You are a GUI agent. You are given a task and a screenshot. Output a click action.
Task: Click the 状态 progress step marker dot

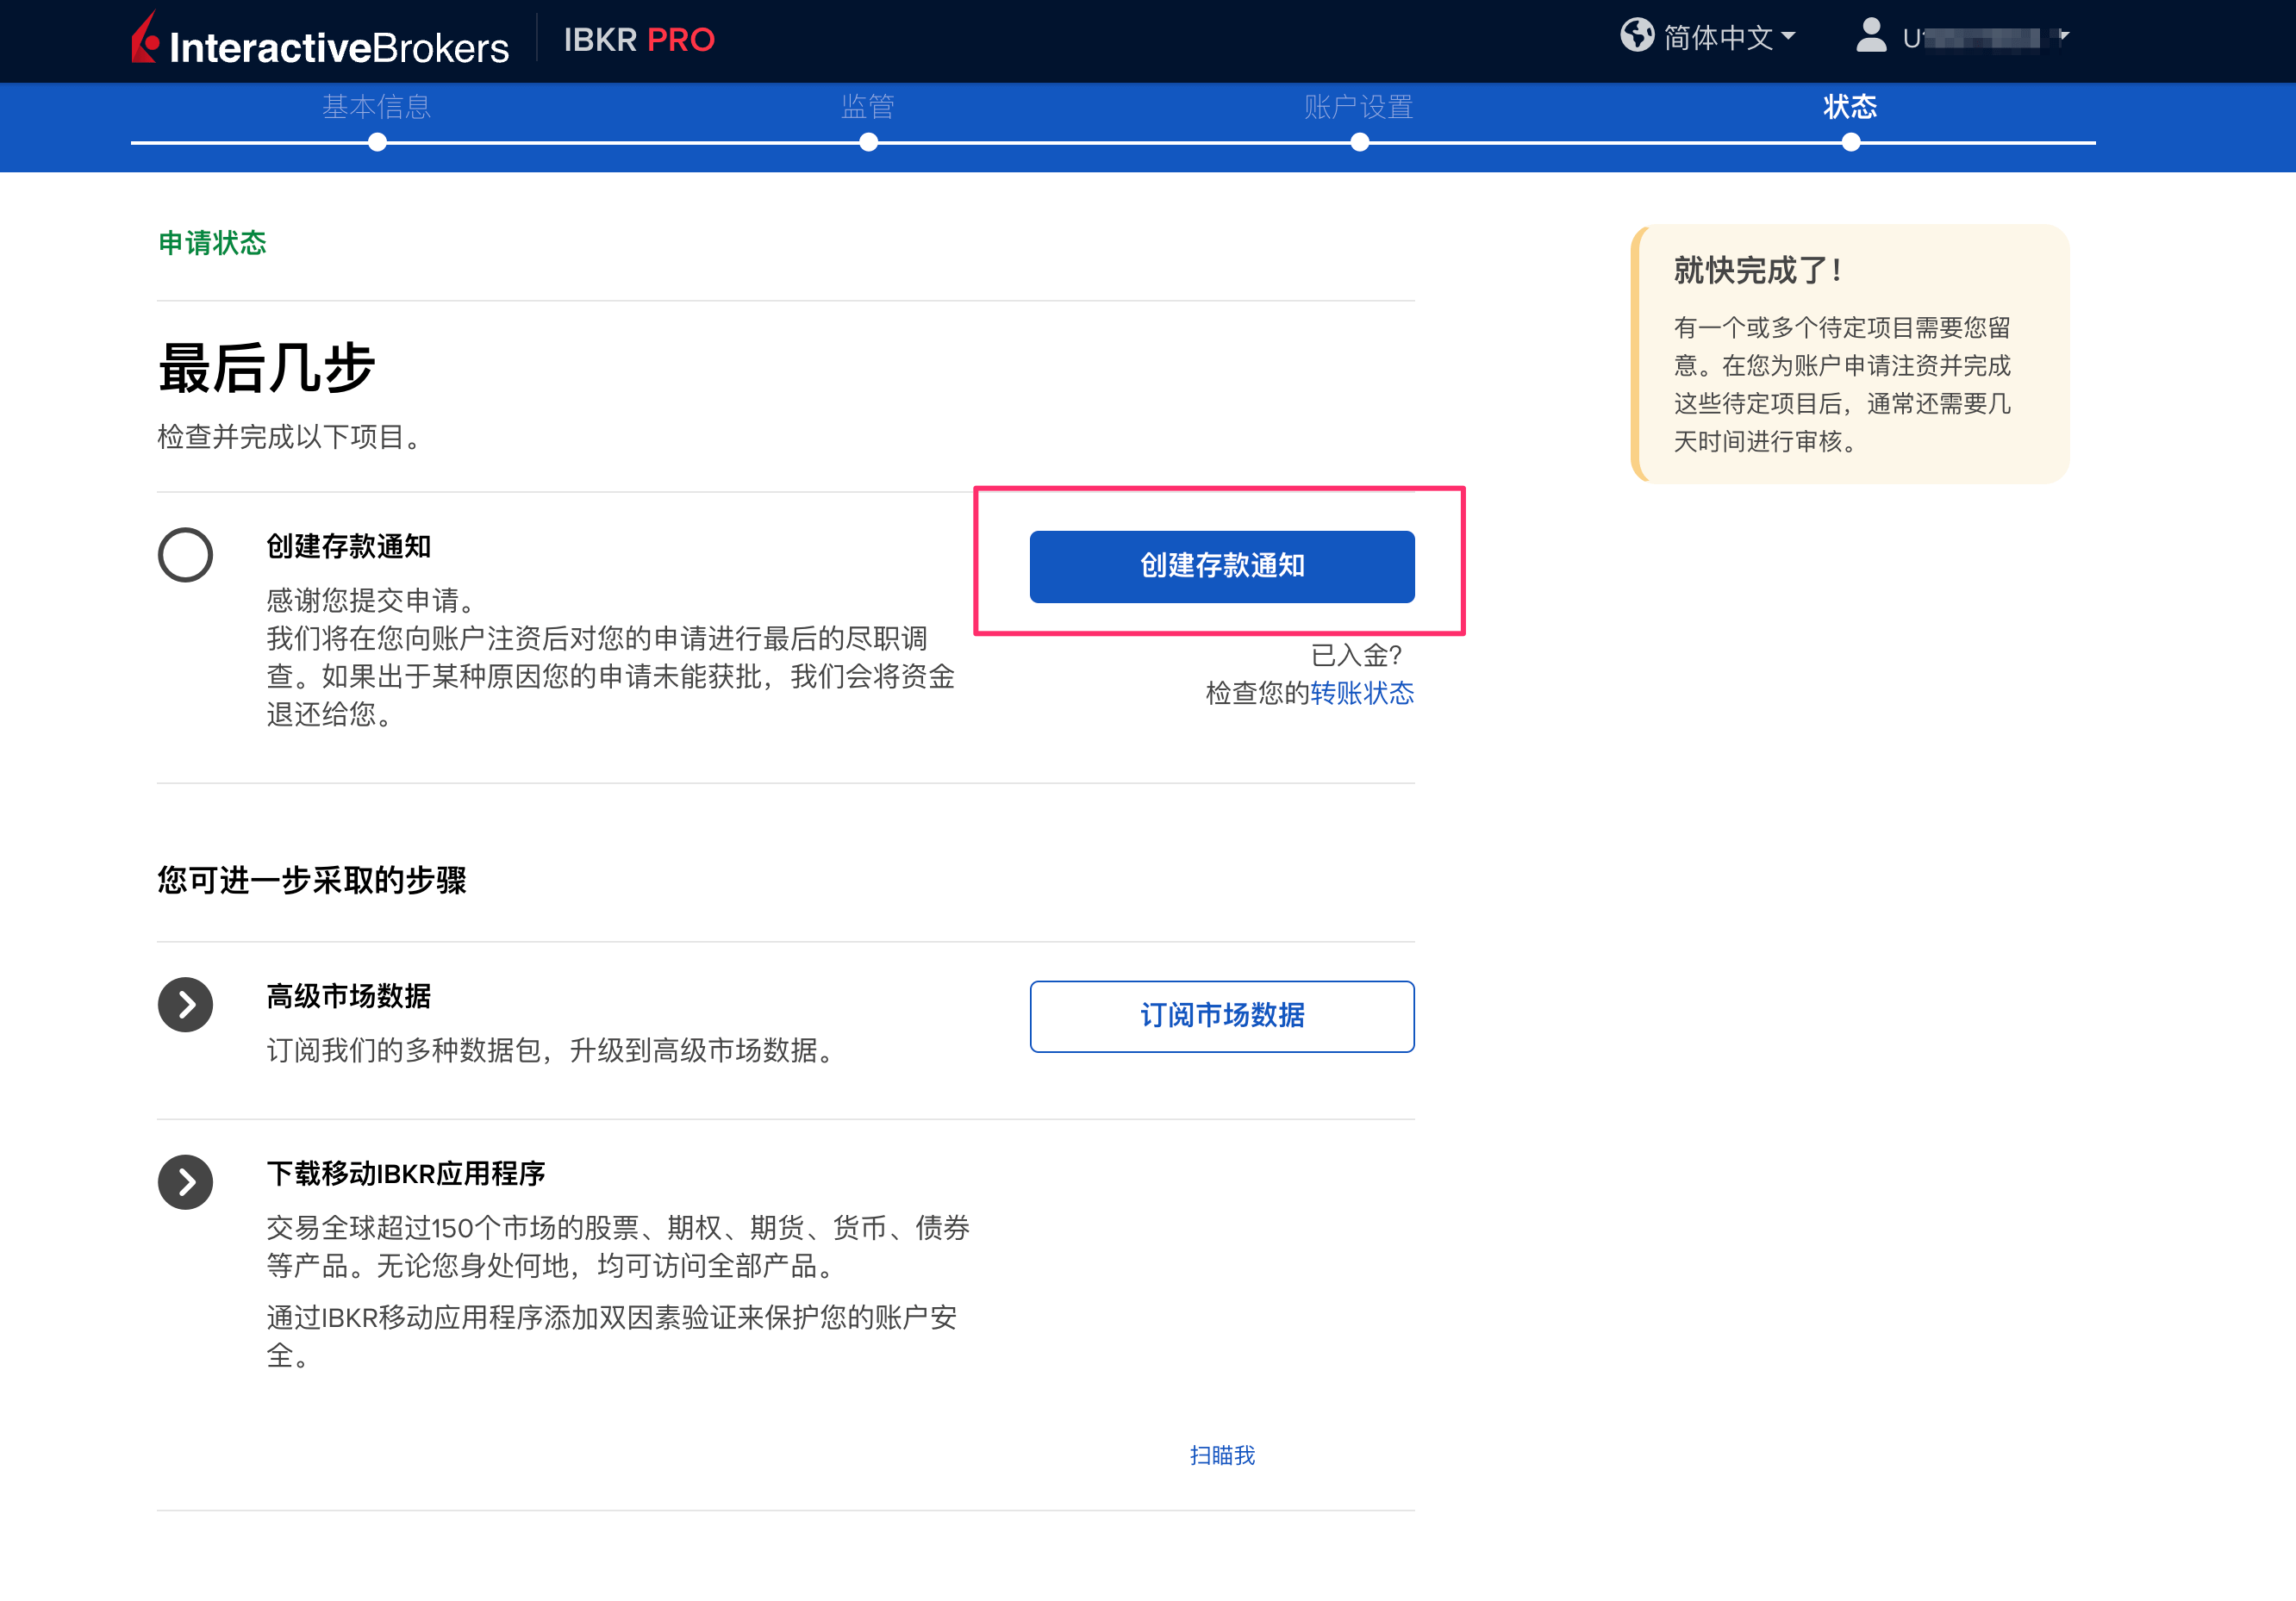(1851, 143)
